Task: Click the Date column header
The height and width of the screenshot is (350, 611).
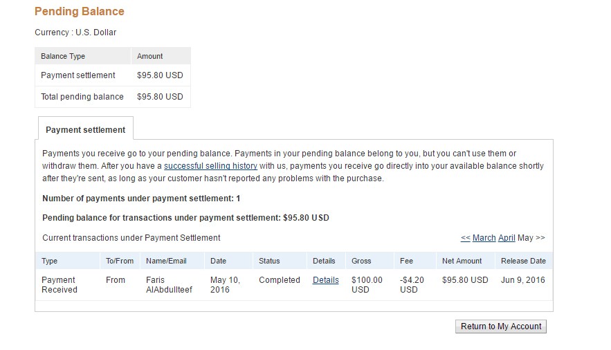Action: (x=218, y=261)
